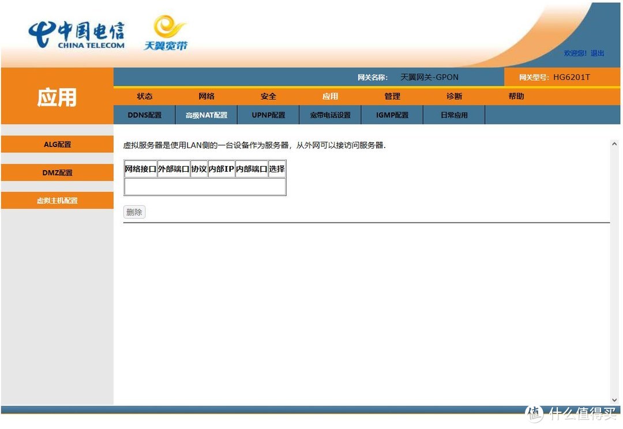The width and height of the screenshot is (623, 429).
Task: Click the China Telecom logo
Action: 76,33
